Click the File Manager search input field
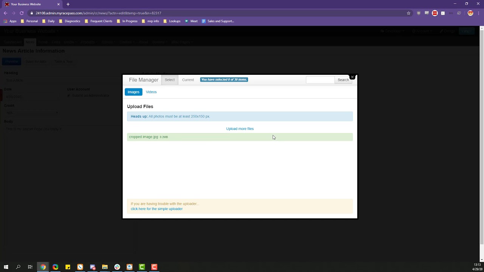The width and height of the screenshot is (484, 272). pos(320,80)
